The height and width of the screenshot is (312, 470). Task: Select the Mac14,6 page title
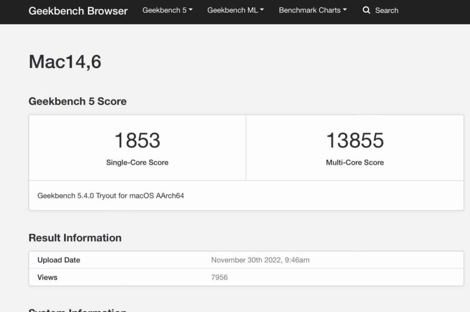coord(65,62)
